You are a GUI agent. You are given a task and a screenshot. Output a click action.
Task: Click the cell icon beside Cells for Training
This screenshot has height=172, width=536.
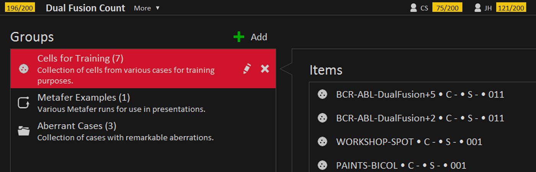24,69
